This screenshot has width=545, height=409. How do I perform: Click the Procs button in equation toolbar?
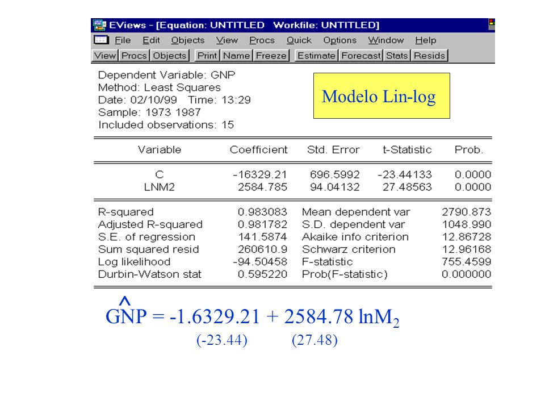134,56
